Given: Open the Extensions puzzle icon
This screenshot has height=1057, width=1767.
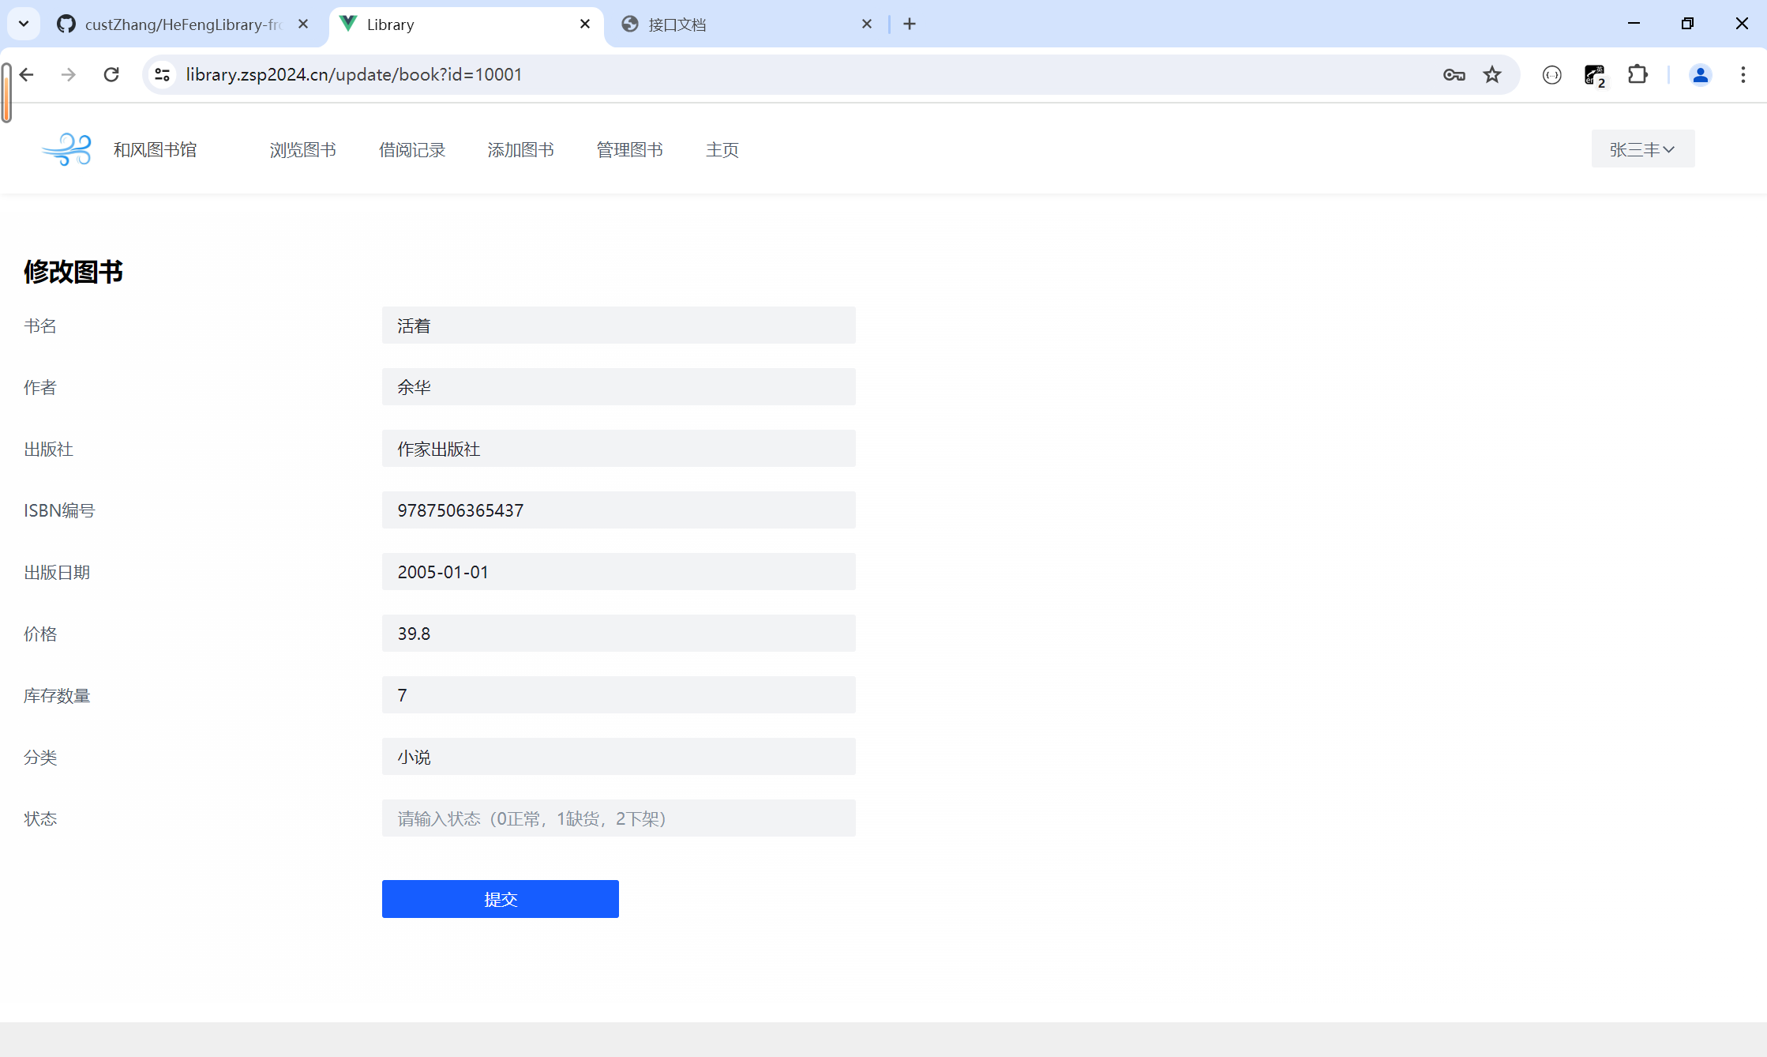Looking at the screenshot, I should pyautogui.click(x=1638, y=74).
